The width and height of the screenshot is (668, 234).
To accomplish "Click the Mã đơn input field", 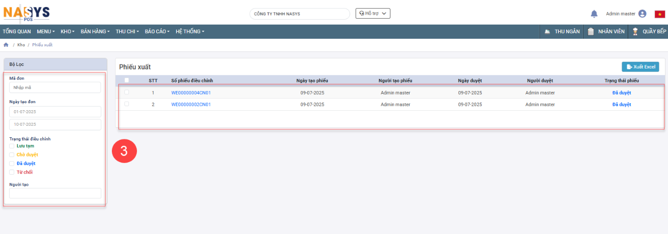I will point(55,88).
